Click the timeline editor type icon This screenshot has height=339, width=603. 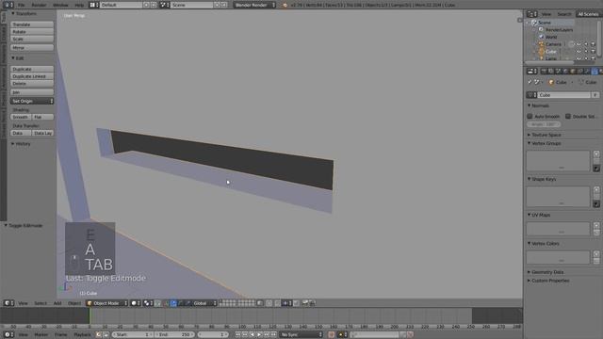(x=8, y=335)
